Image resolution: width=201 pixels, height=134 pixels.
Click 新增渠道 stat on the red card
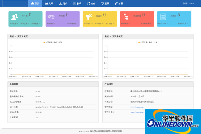pyautogui.click(x=125, y=24)
